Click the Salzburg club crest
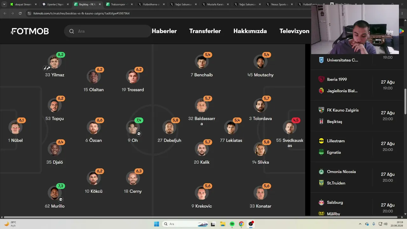 pos(321,202)
